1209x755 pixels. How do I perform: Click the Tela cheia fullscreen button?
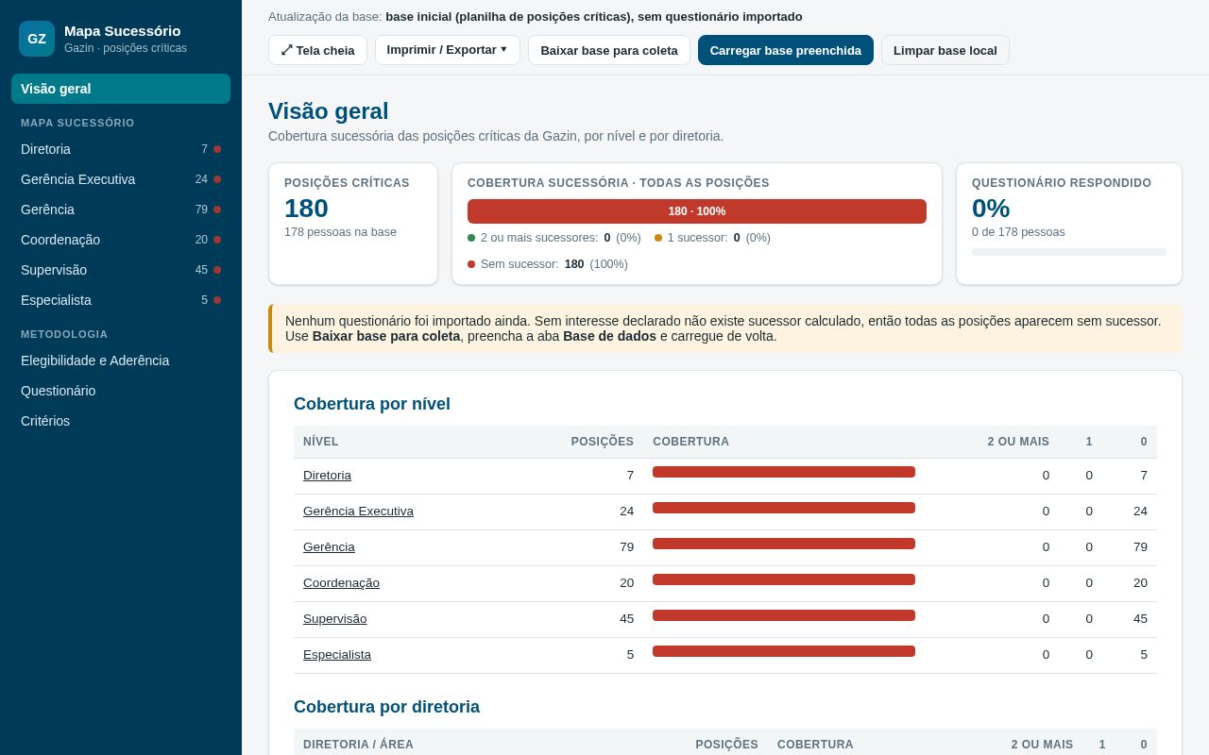317,50
